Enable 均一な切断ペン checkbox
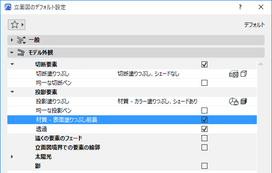The width and height of the screenshot is (272, 173). 204,83
